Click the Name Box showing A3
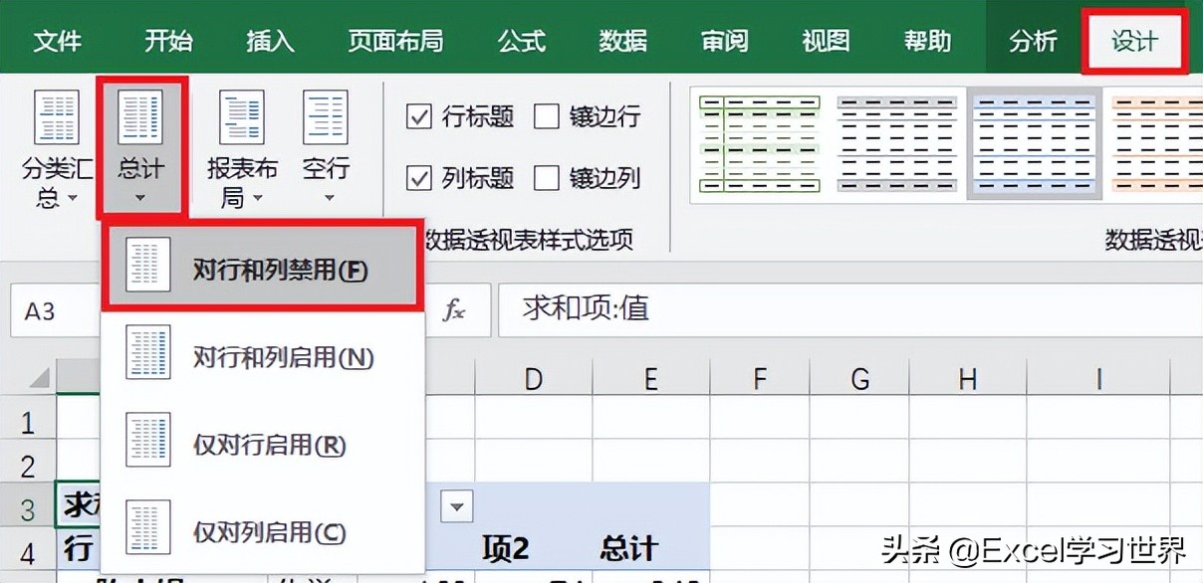Screen dimensions: 1203x583 pyautogui.click(x=56, y=311)
